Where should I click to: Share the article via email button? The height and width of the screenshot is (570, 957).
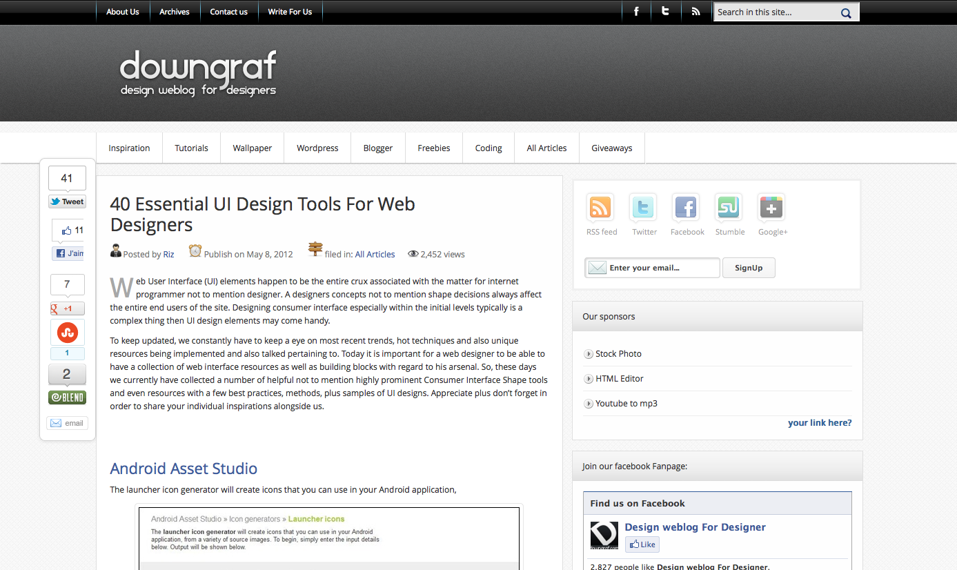67,423
